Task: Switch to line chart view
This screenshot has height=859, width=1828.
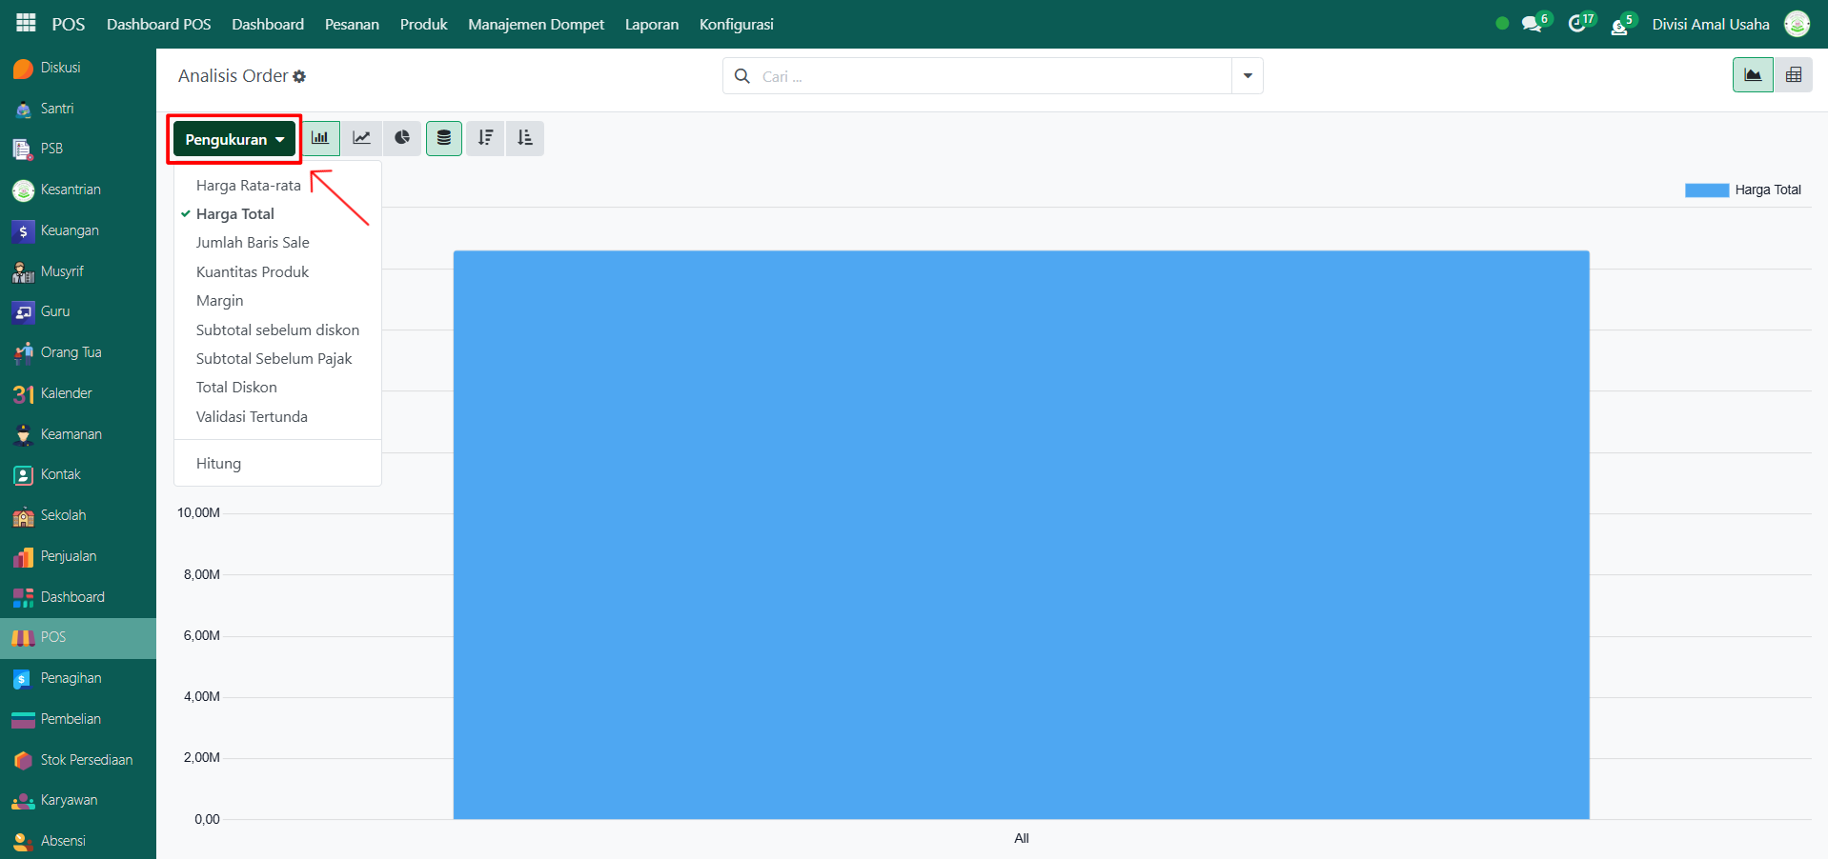Action: (x=362, y=138)
